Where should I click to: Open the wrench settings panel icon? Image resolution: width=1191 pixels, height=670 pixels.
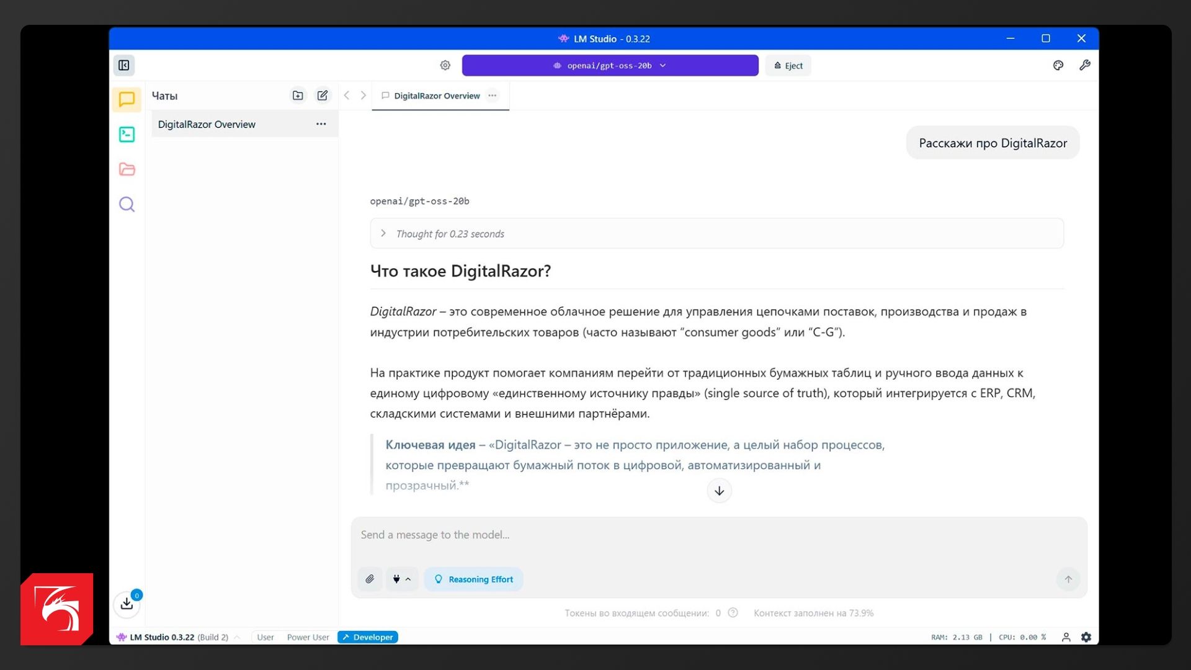pos(1084,65)
